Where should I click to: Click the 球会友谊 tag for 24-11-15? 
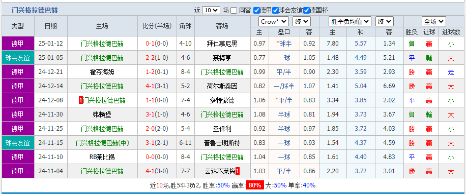click(18, 143)
